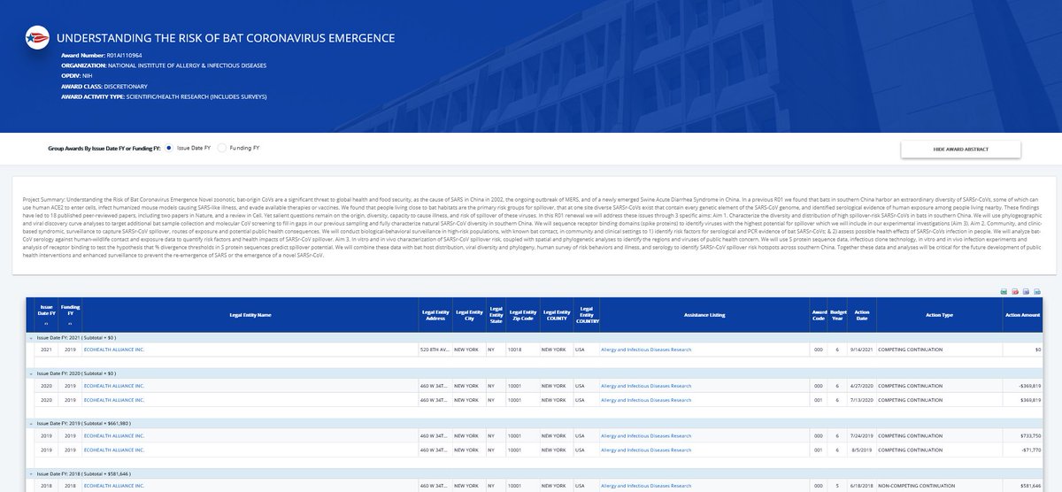Click the Legal Entity Name column header

250,314
